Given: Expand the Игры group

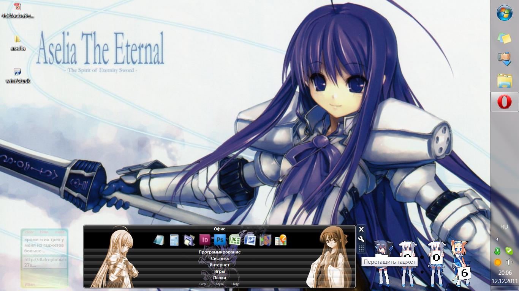Looking at the screenshot, I should click(220, 271).
